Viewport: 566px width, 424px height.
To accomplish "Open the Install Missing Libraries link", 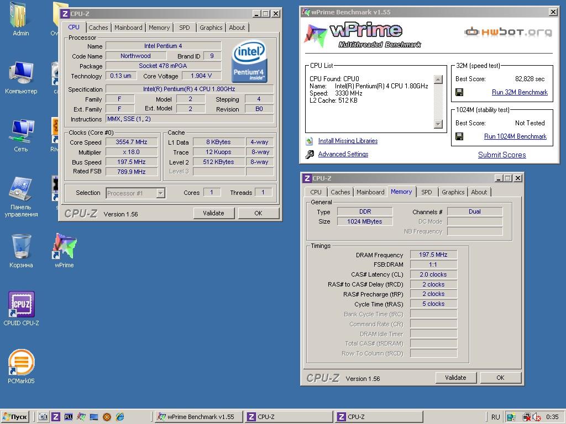I will click(x=348, y=141).
